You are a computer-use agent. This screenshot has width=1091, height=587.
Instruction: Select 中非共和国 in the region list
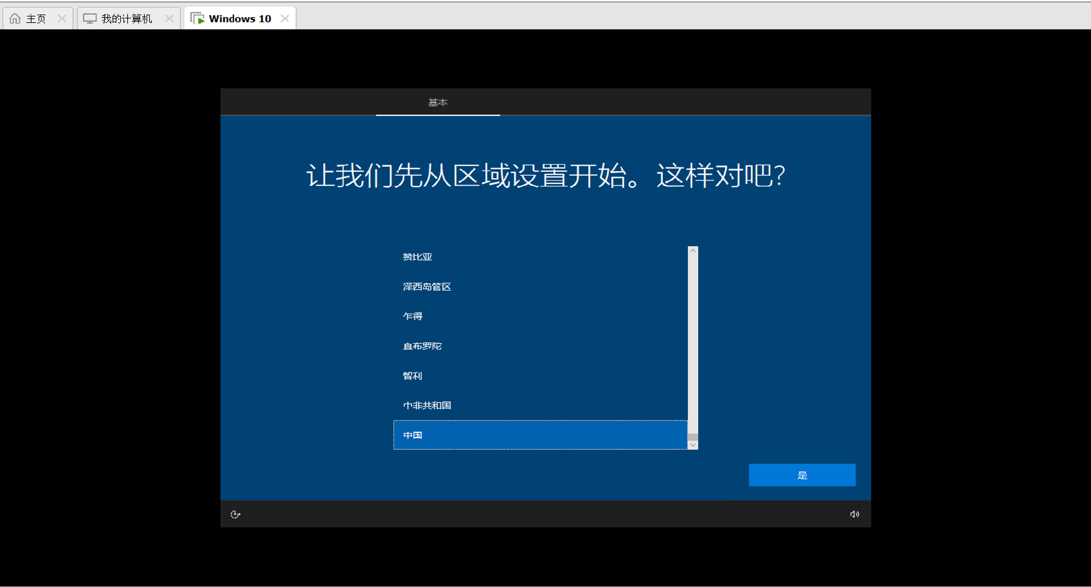click(540, 406)
